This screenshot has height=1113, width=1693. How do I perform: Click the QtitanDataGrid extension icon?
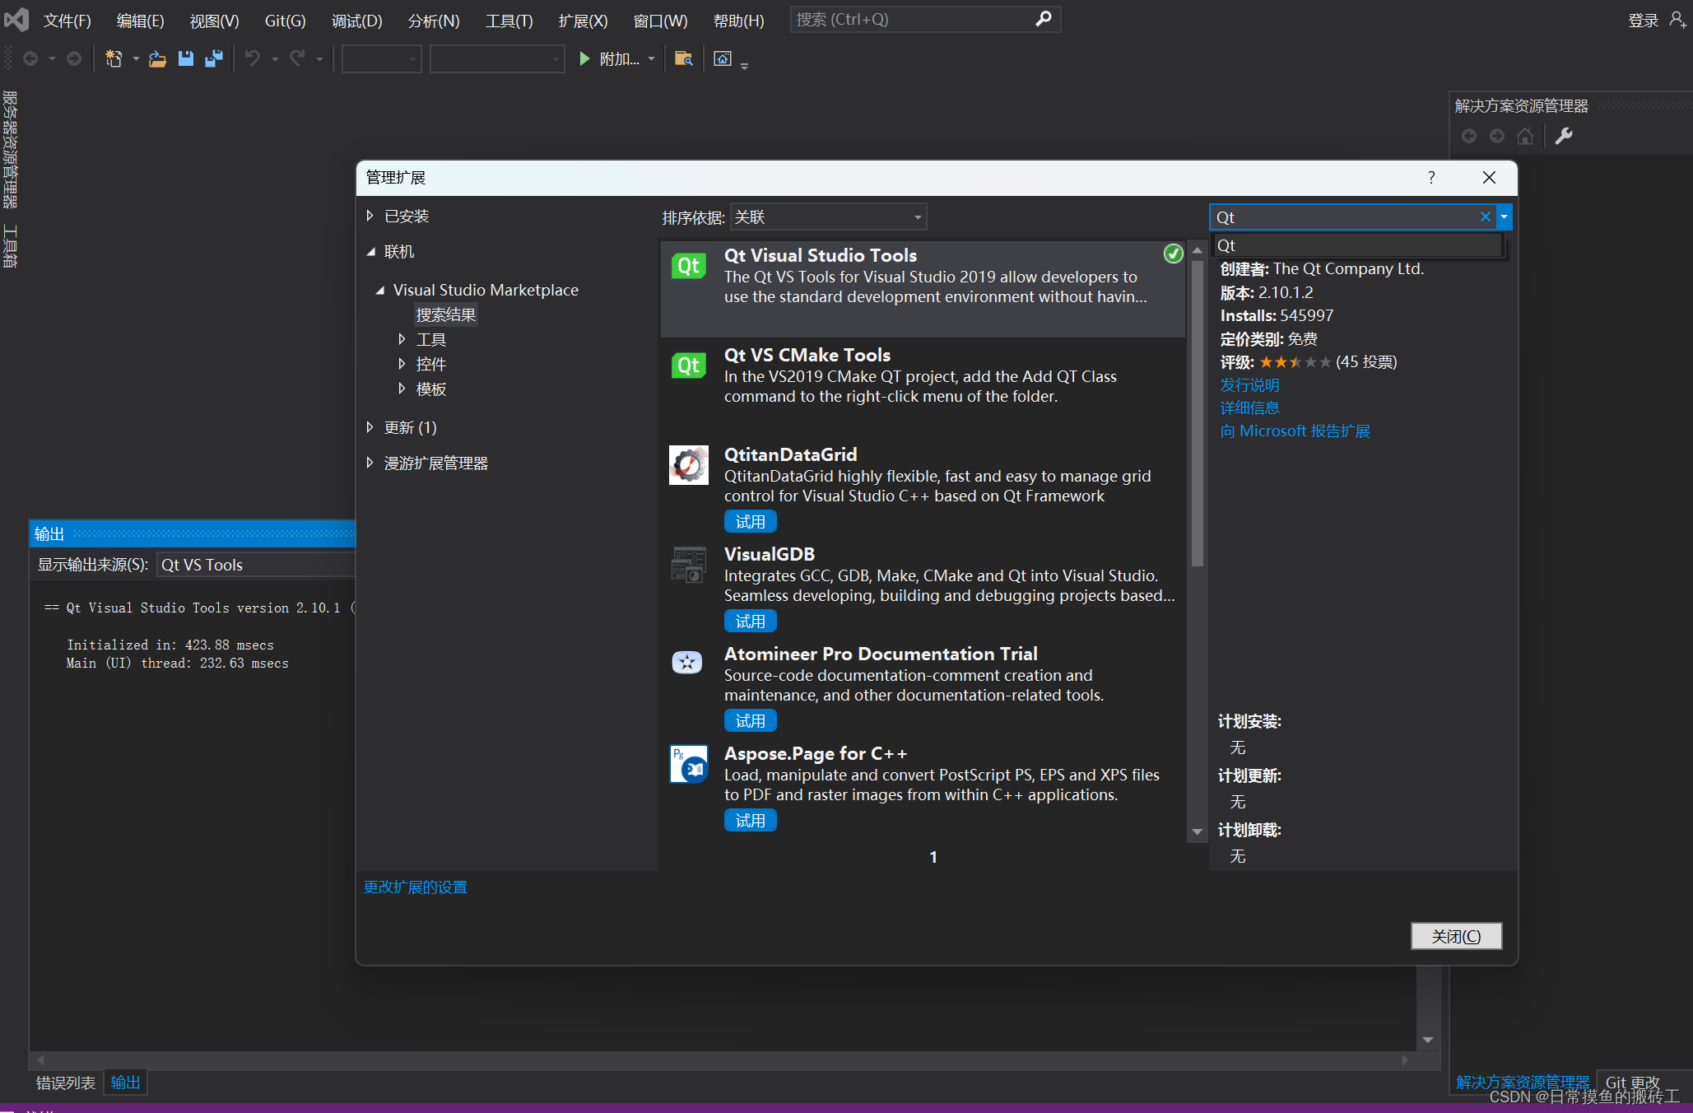689,465
